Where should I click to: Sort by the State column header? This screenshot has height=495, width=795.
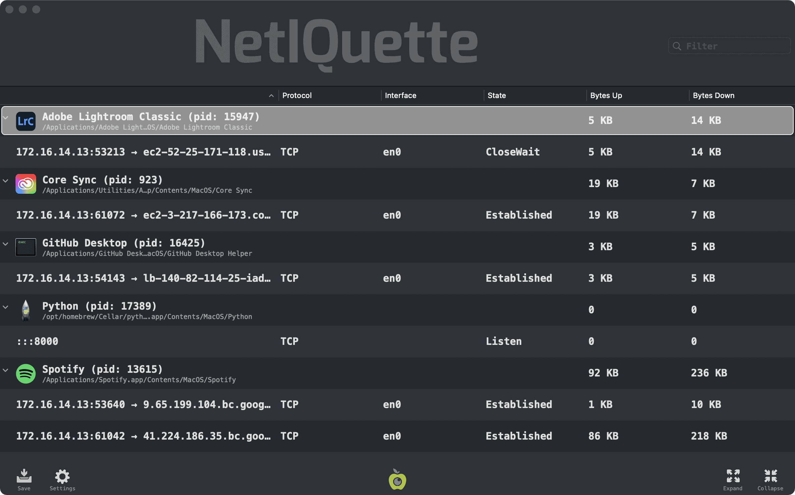point(496,95)
